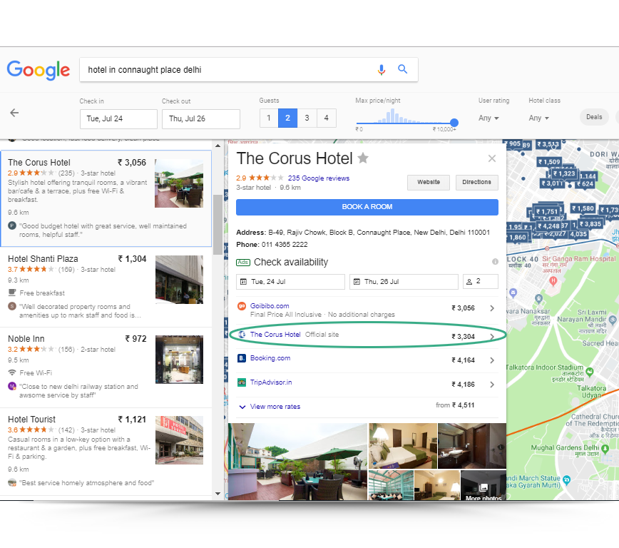Expand View more rates
The height and width of the screenshot is (548, 619).
(275, 407)
